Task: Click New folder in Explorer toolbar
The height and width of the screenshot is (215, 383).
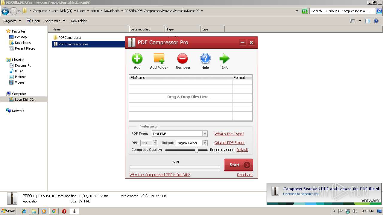Action: tap(79, 21)
